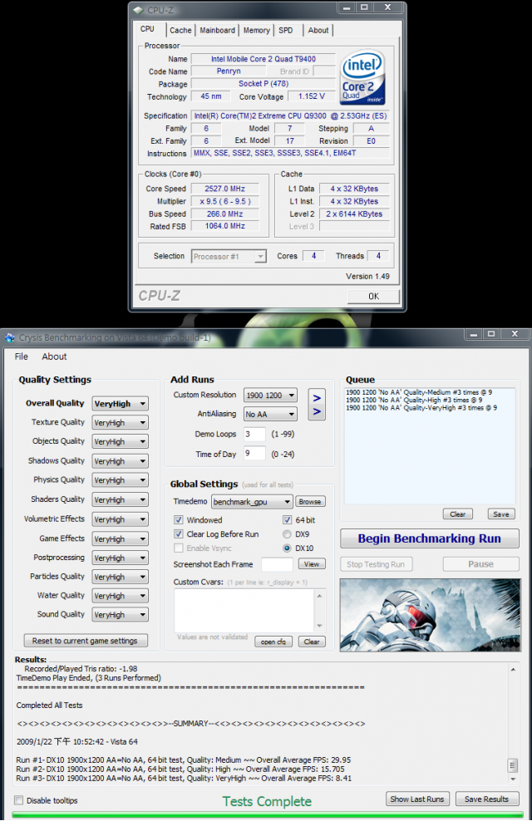Open the Overall Quality dropdown
This screenshot has width=532, height=821.
[x=120, y=404]
